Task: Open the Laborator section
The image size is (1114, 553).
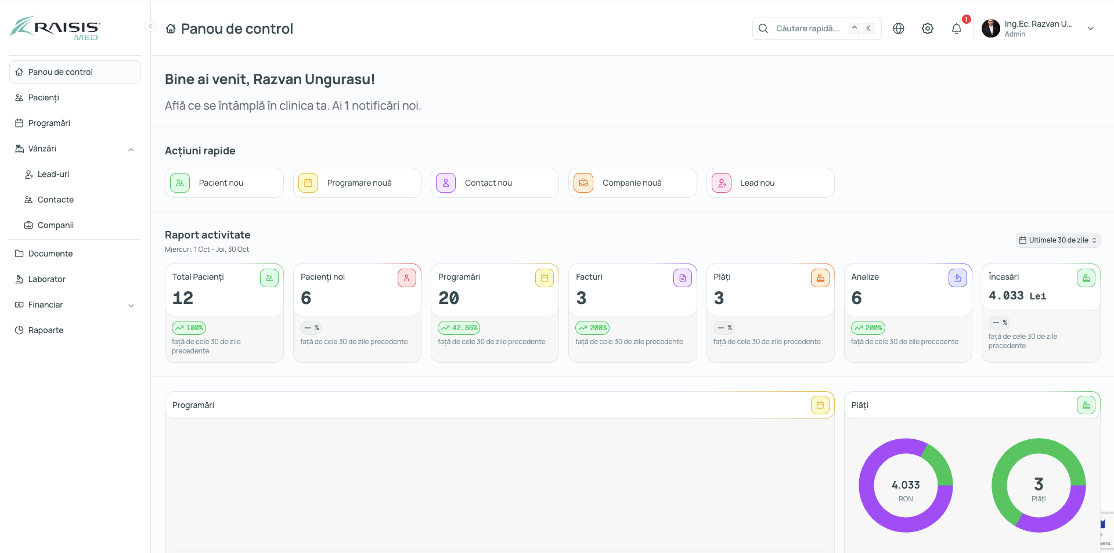Action: (x=46, y=279)
